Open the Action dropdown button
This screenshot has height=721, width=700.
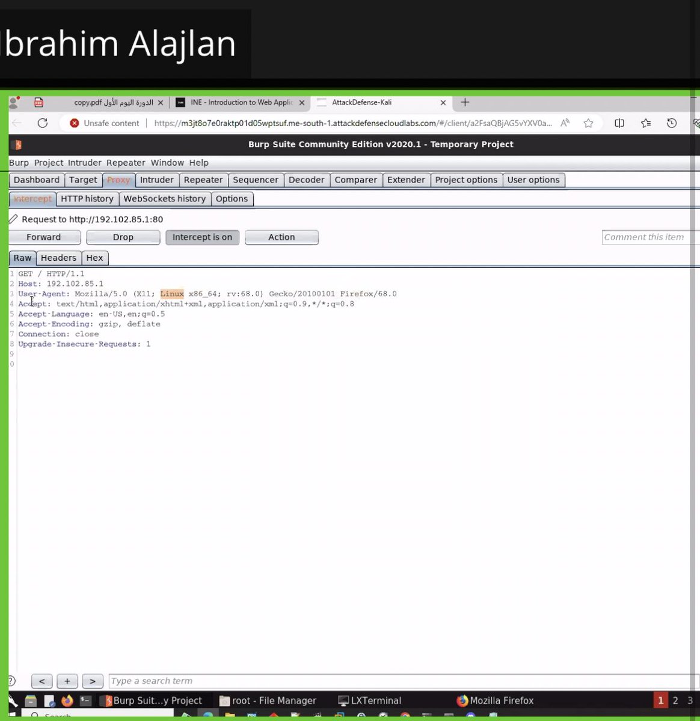(x=281, y=237)
